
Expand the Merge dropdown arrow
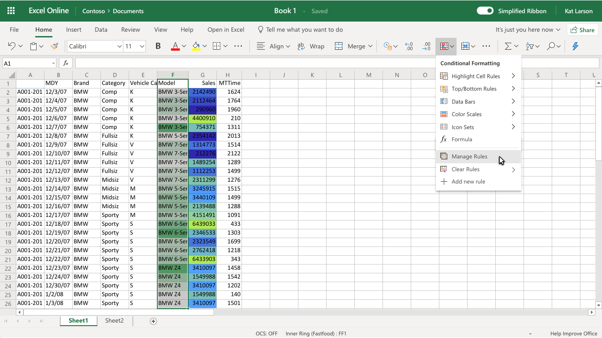pos(370,46)
